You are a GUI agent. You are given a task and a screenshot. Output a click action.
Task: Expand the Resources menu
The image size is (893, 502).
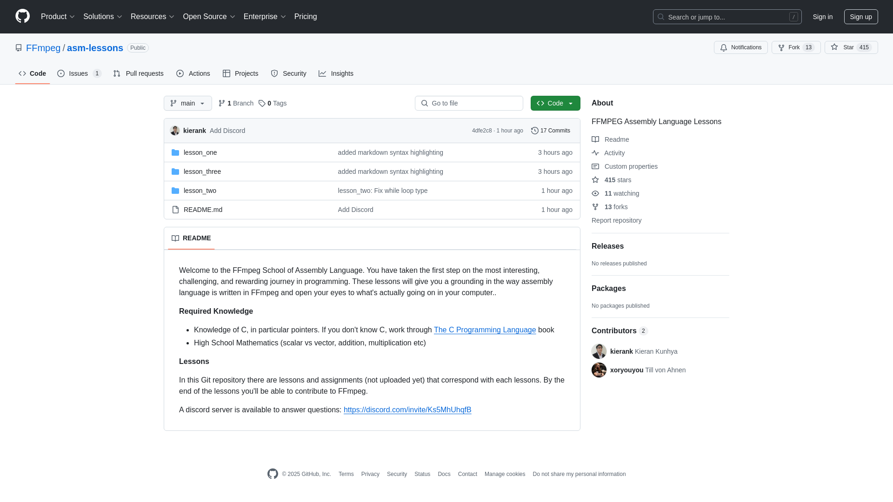click(153, 17)
